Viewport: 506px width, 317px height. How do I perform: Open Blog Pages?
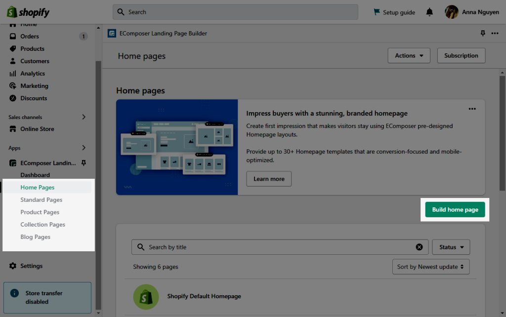pyautogui.click(x=35, y=237)
